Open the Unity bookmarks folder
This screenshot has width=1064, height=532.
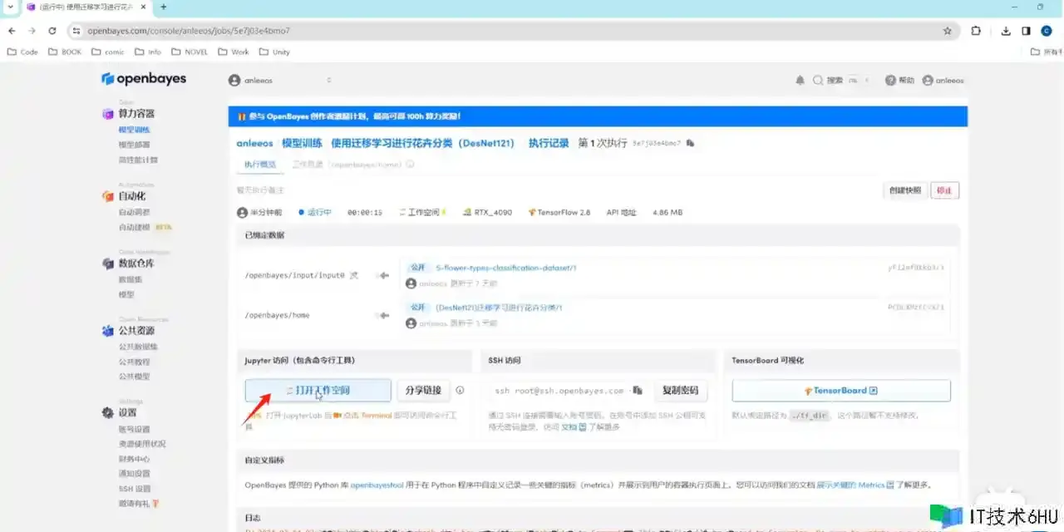[274, 52]
